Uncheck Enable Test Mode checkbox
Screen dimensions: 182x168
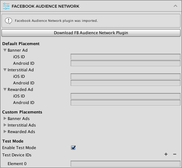click(x=73, y=148)
